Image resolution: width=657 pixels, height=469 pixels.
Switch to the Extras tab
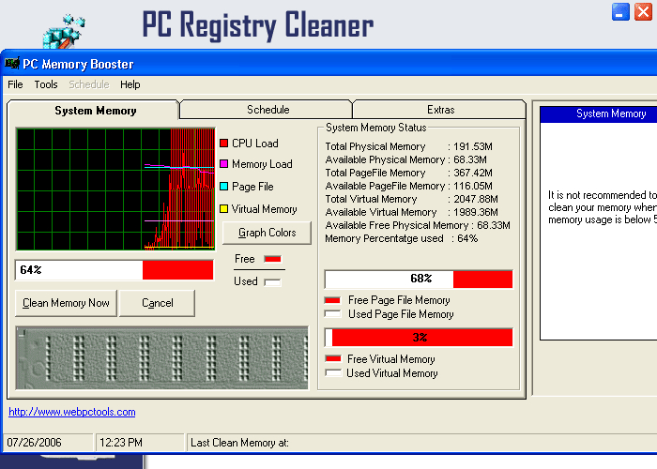[440, 110]
